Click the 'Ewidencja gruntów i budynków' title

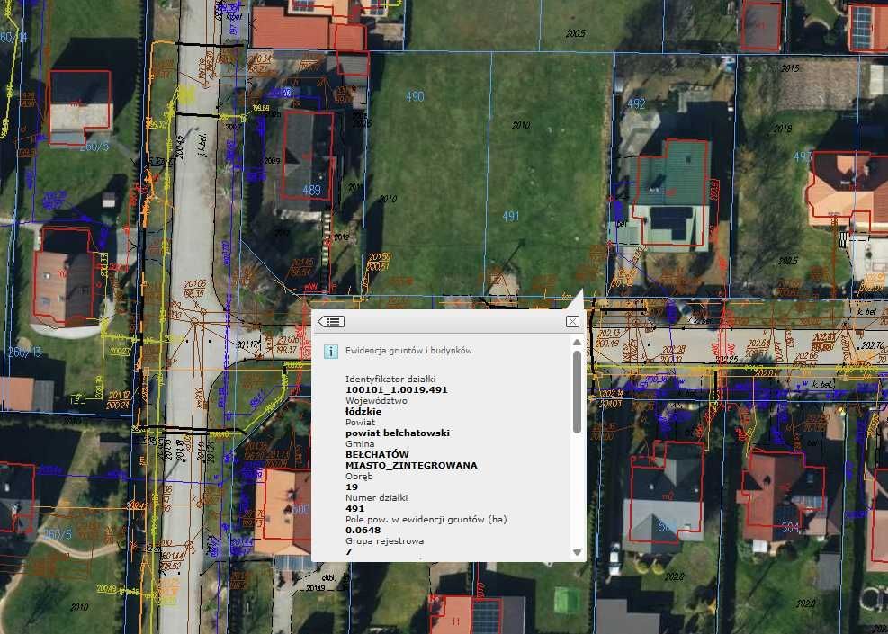(x=408, y=352)
